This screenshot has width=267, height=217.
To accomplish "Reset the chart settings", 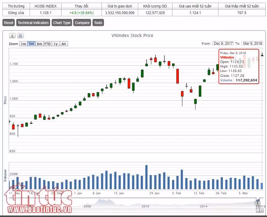I will click(x=9, y=23).
